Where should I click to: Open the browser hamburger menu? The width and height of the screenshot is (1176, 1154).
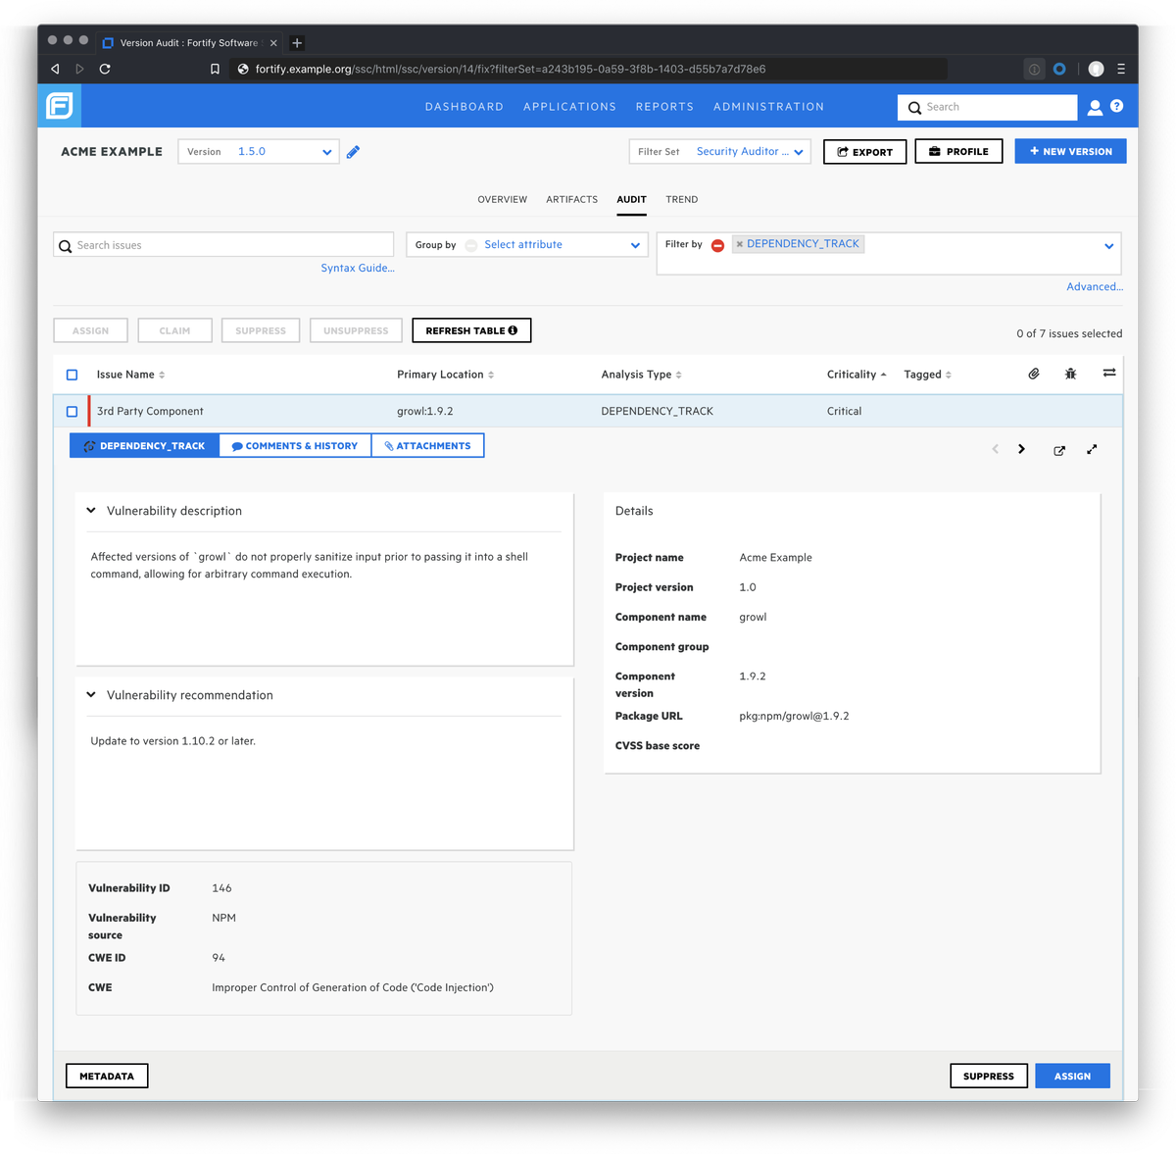point(1121,69)
